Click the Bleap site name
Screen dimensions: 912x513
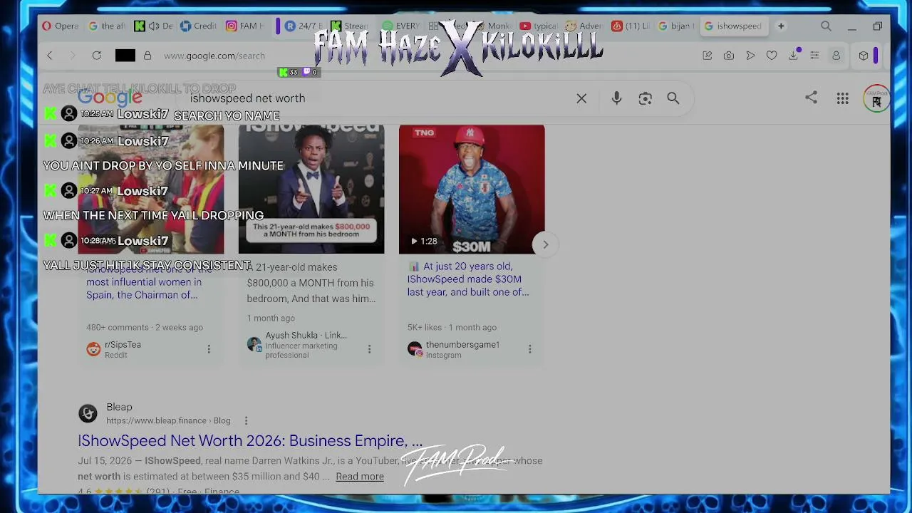[x=119, y=407]
